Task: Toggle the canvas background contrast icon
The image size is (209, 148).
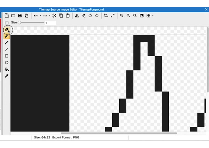Action: 142,16
